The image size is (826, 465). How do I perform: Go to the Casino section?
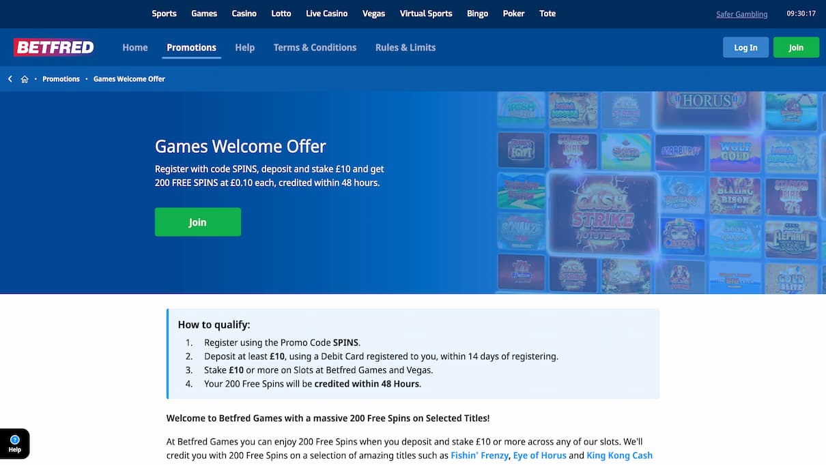(x=244, y=14)
